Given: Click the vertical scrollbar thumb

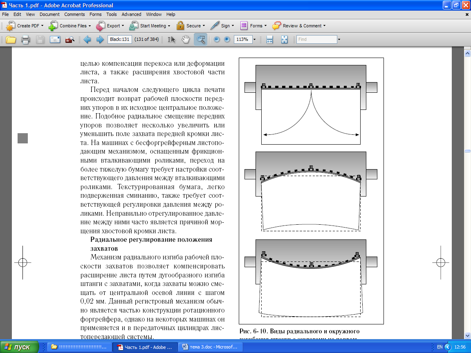Looking at the screenshot, I should coord(467,151).
